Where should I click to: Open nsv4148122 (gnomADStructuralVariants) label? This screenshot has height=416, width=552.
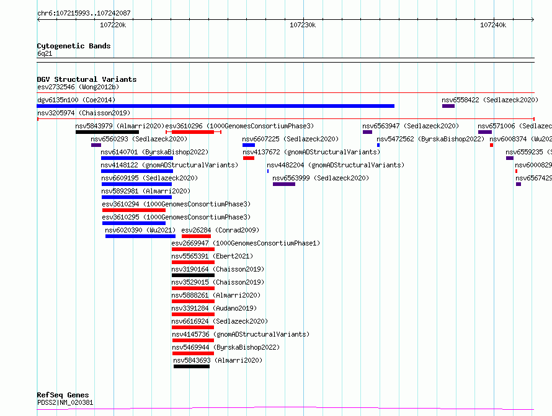pyautogui.click(x=169, y=165)
